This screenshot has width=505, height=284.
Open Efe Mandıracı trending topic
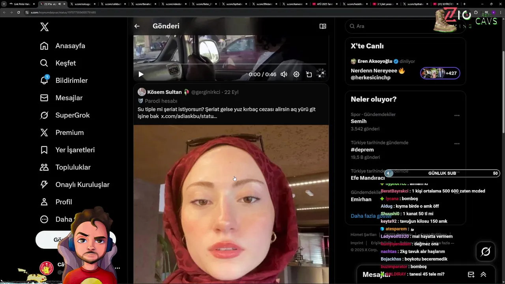click(x=367, y=178)
